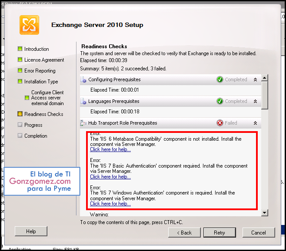Click the IIS 7 Basic Authentication error text
The image size is (286, 251).
[x=169, y=168]
